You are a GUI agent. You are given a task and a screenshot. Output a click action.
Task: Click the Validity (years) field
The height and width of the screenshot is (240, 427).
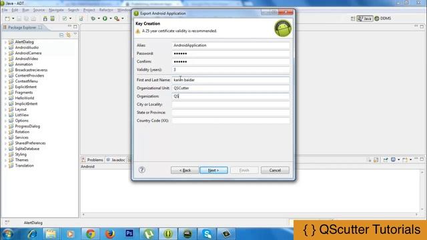coord(231,69)
